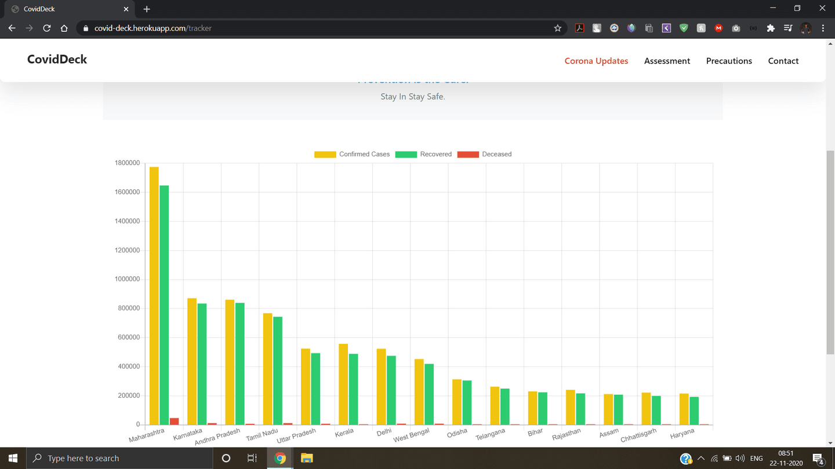Click the 'Andhra Pradesh' axis label
This screenshot has width=835, height=469.
click(217, 437)
